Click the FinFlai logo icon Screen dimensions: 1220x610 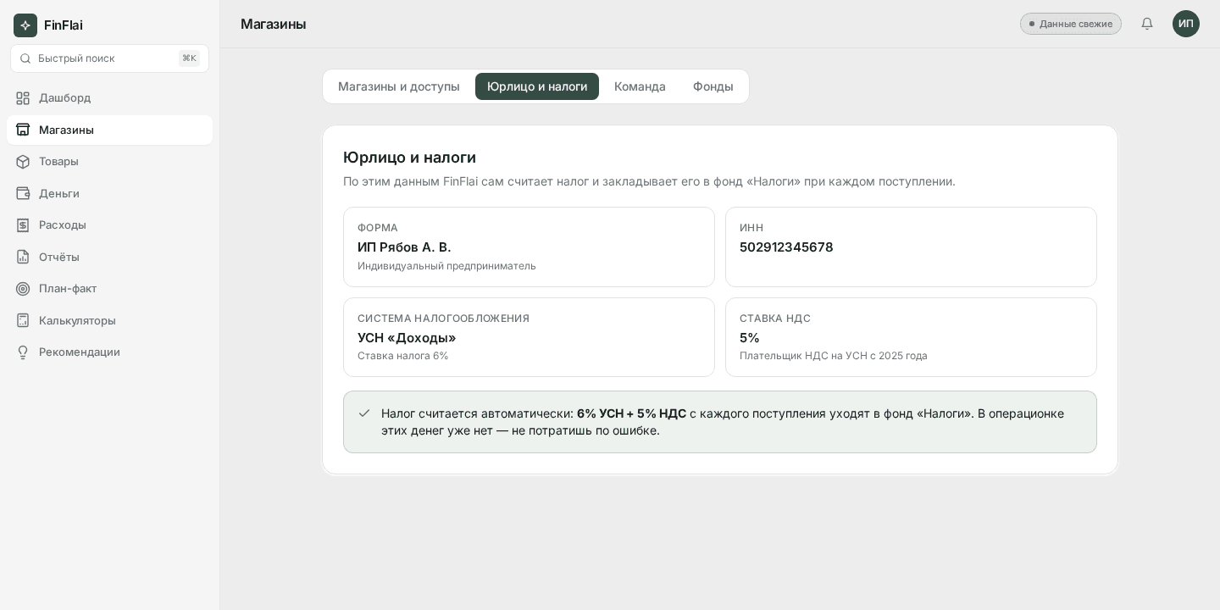pyautogui.click(x=25, y=25)
